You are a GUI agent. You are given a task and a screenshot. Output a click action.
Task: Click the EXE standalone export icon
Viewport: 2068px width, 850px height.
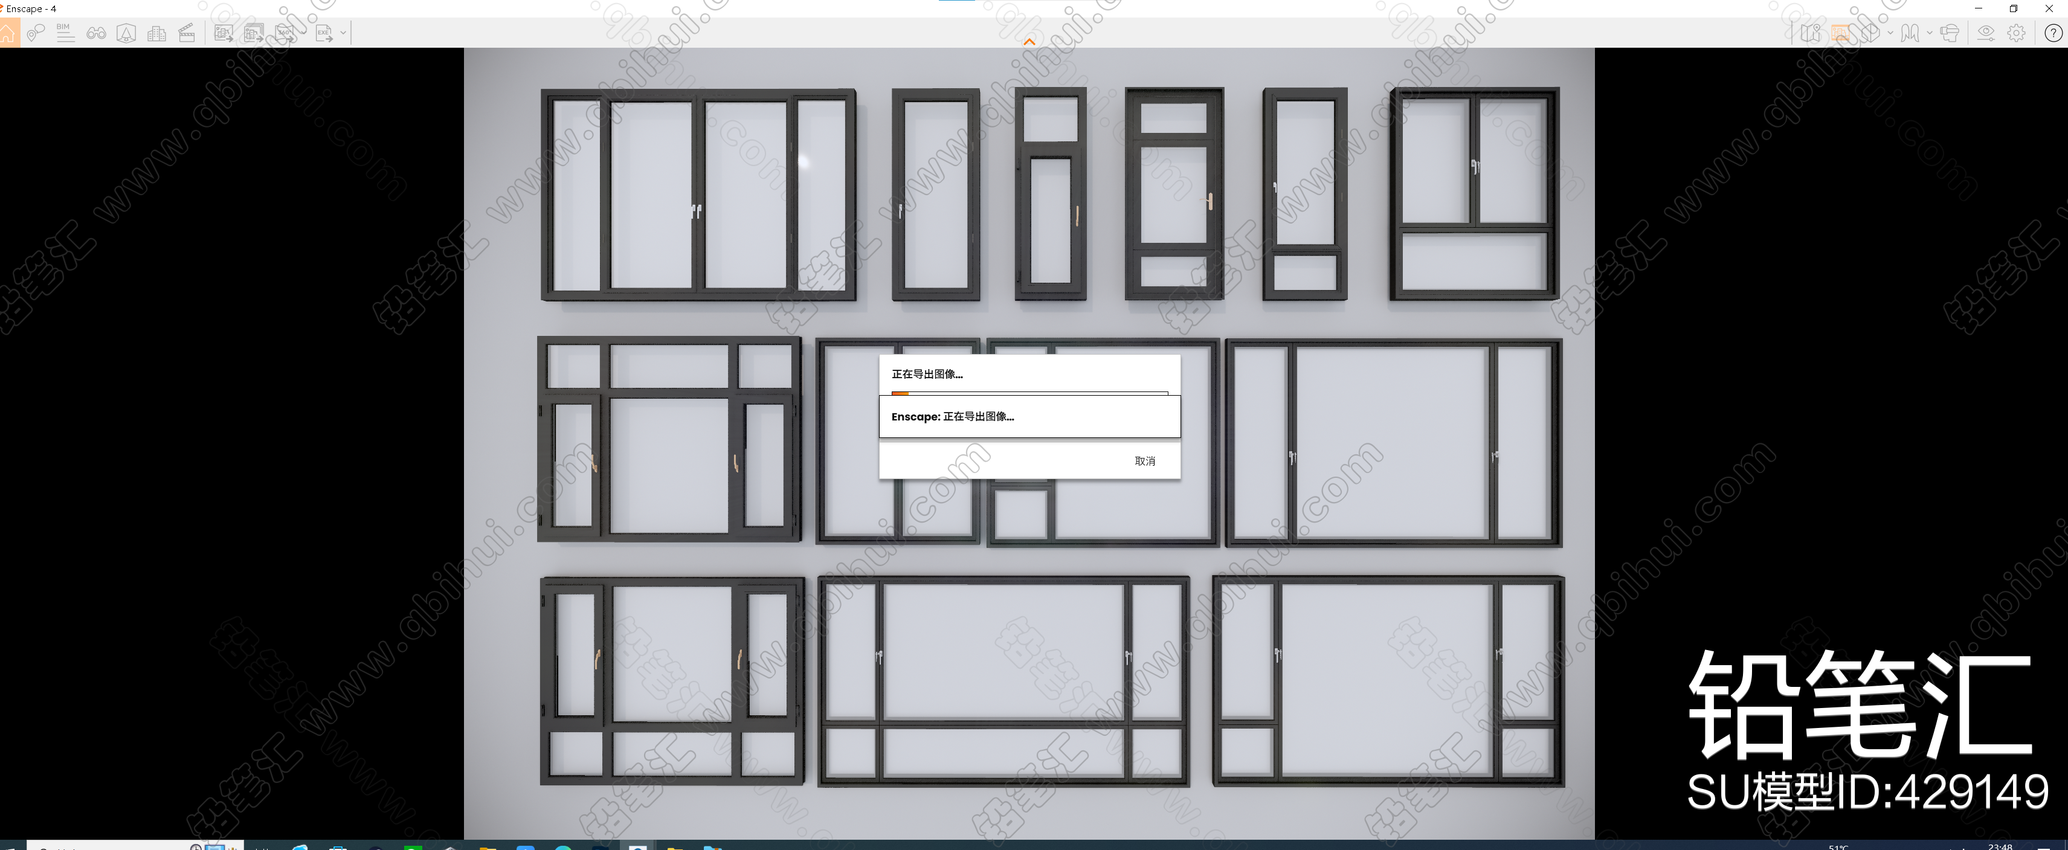click(x=324, y=33)
